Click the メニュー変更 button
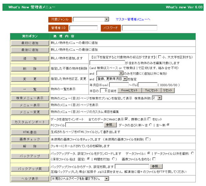Viewport: 206px width, 186px height. 30,112
